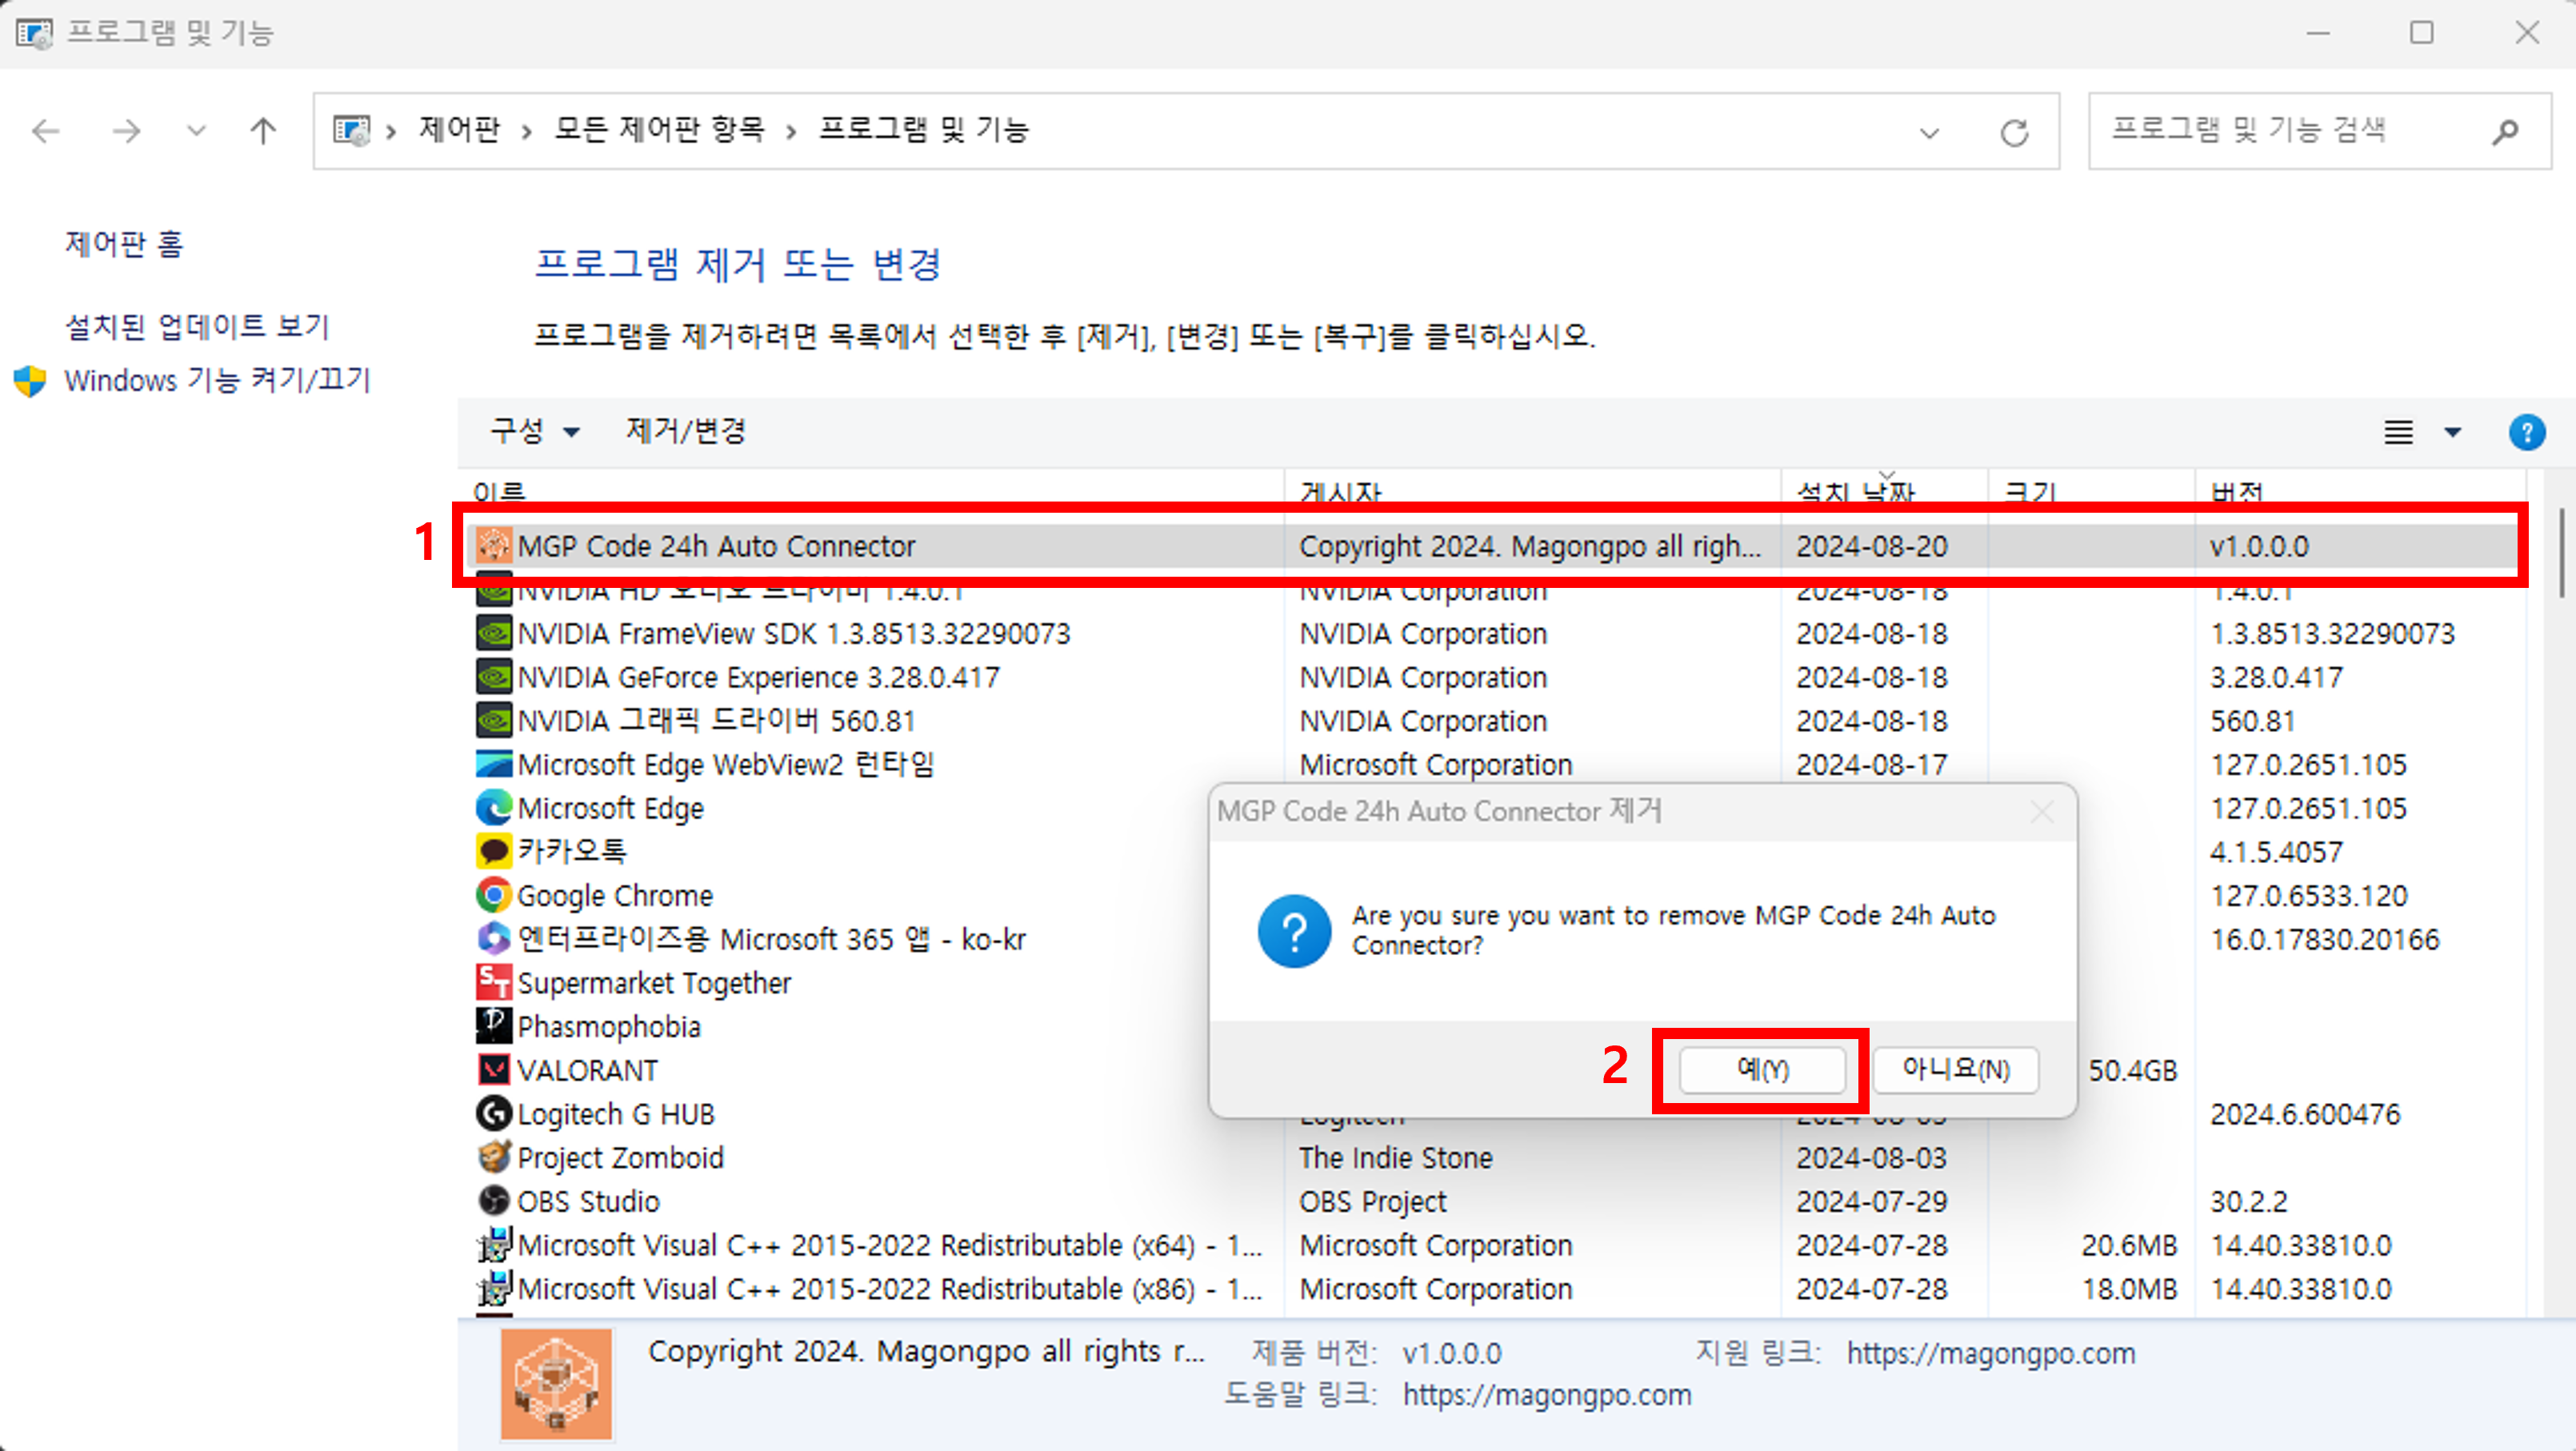Click the Google Chrome icon
This screenshot has width=2576, height=1451.
click(494, 895)
